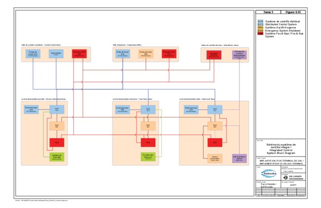The height and width of the screenshot is (208, 321).
Task: Click the Central Control Room heading label
Action: [41, 45]
